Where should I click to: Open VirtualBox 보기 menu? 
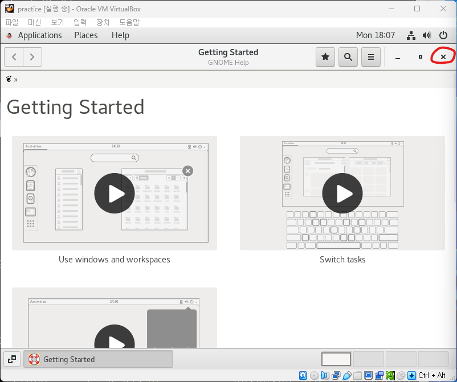57,22
